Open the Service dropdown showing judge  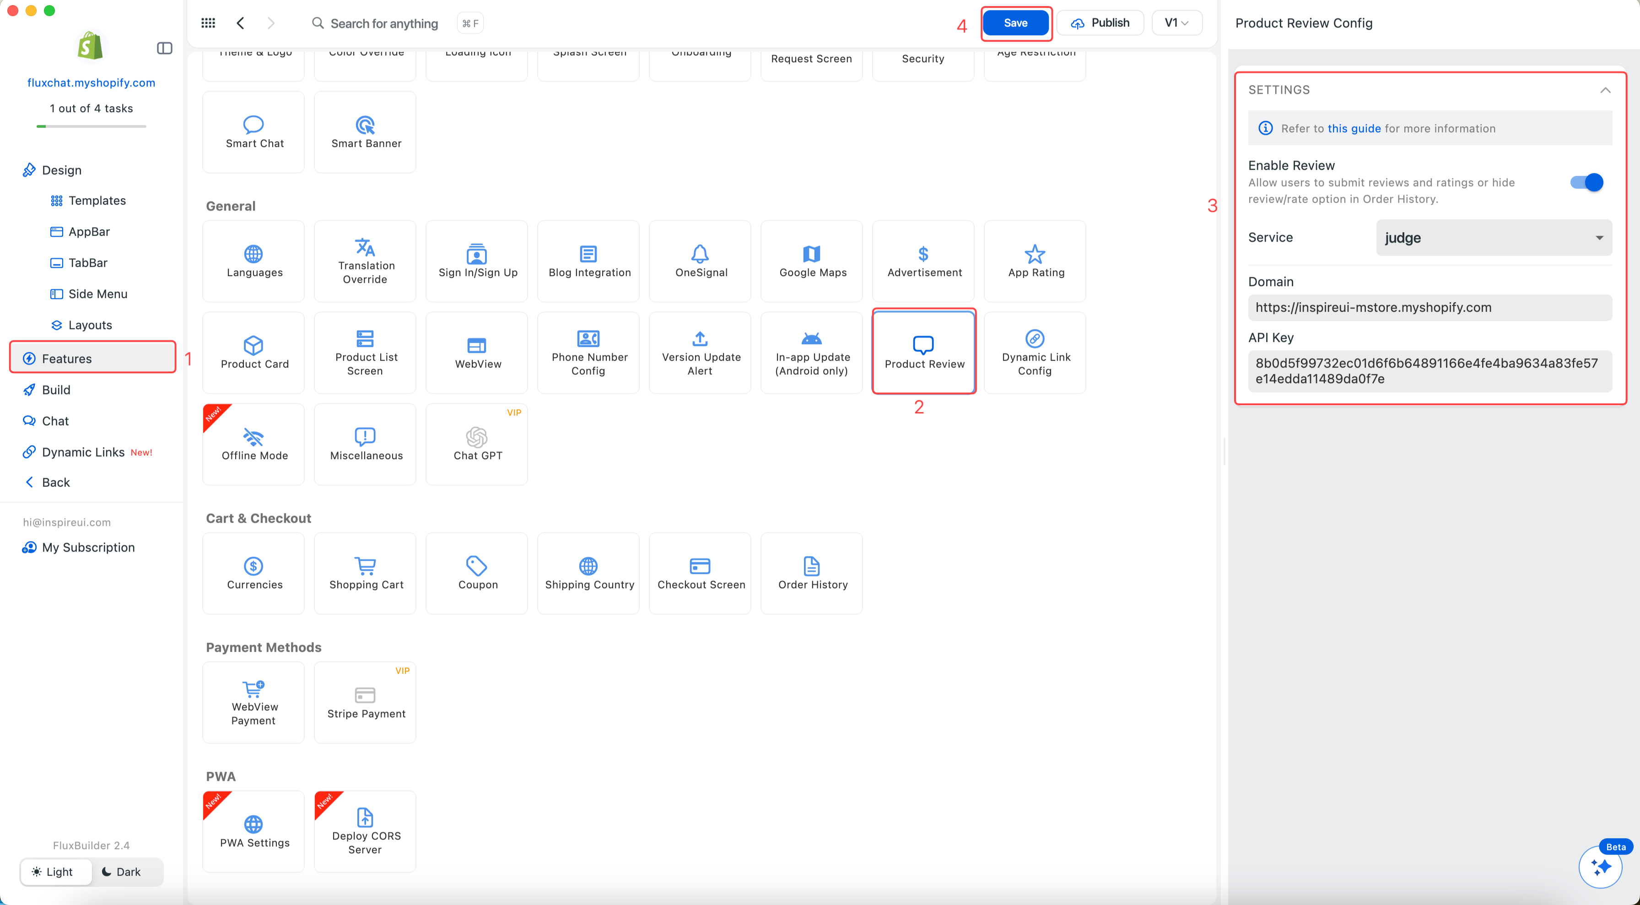pyautogui.click(x=1493, y=238)
